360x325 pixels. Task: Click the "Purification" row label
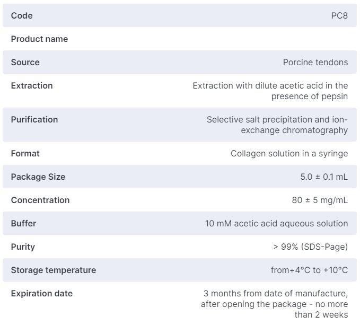click(x=34, y=120)
